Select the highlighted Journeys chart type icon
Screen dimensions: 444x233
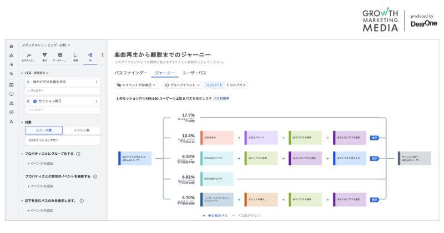click(x=90, y=56)
